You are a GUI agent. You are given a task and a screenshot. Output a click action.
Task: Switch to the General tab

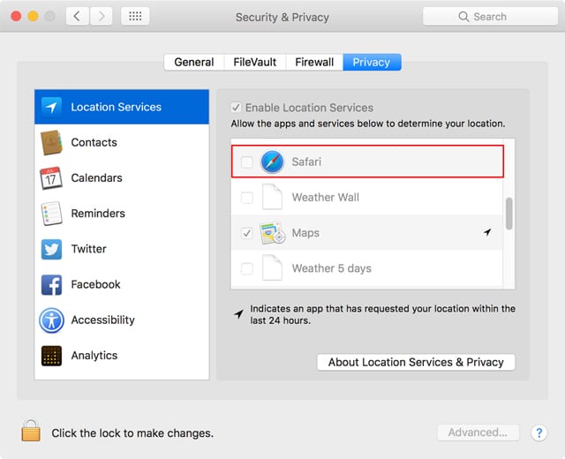(x=193, y=62)
